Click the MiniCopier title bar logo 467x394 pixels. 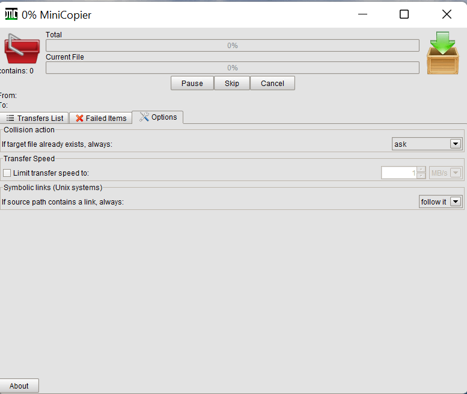11,14
